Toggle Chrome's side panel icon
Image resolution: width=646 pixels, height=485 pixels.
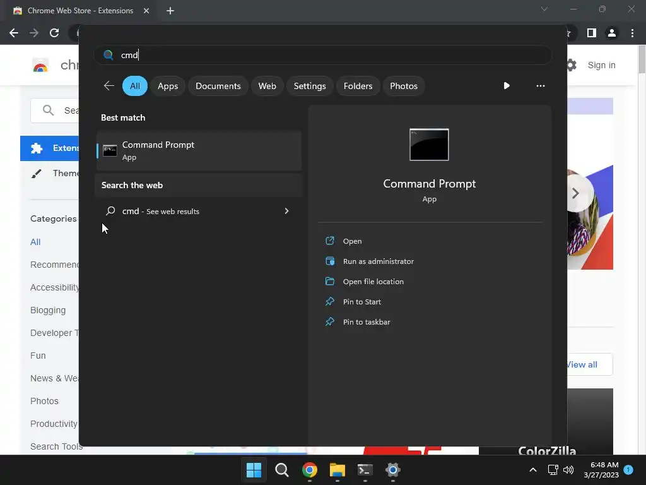pyautogui.click(x=592, y=33)
